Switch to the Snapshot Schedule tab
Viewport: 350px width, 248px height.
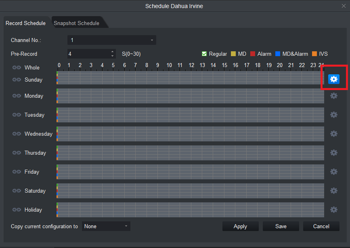click(77, 23)
